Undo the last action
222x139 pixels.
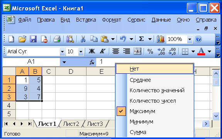tap(123, 39)
